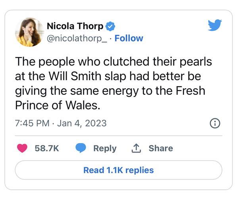Open the tweet info circle icon
This screenshot has height=202, width=238.
pos(215,123)
